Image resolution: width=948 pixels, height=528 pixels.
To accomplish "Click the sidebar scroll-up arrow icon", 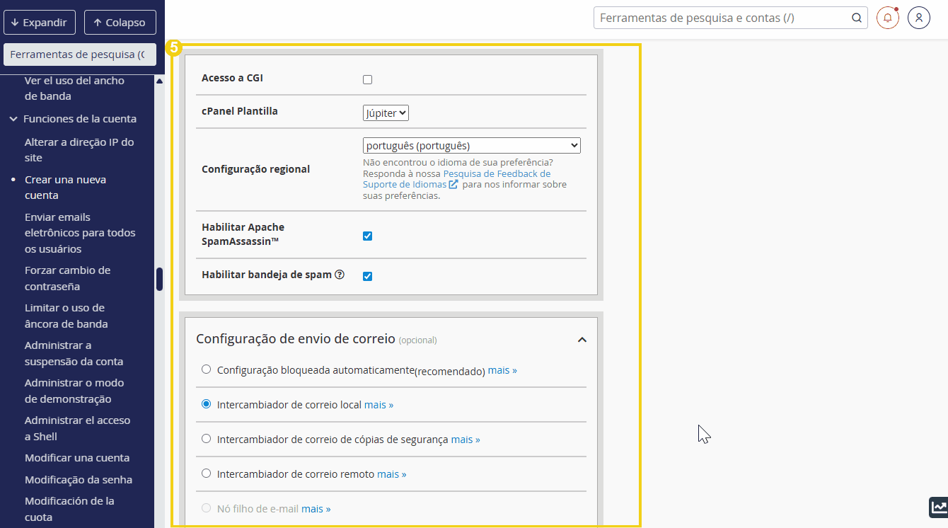I will tap(159, 81).
